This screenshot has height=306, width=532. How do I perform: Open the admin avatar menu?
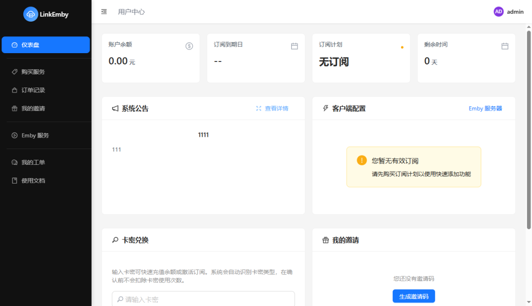(x=499, y=11)
